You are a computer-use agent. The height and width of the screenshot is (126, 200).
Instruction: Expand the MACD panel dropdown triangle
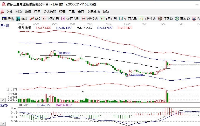3,123
